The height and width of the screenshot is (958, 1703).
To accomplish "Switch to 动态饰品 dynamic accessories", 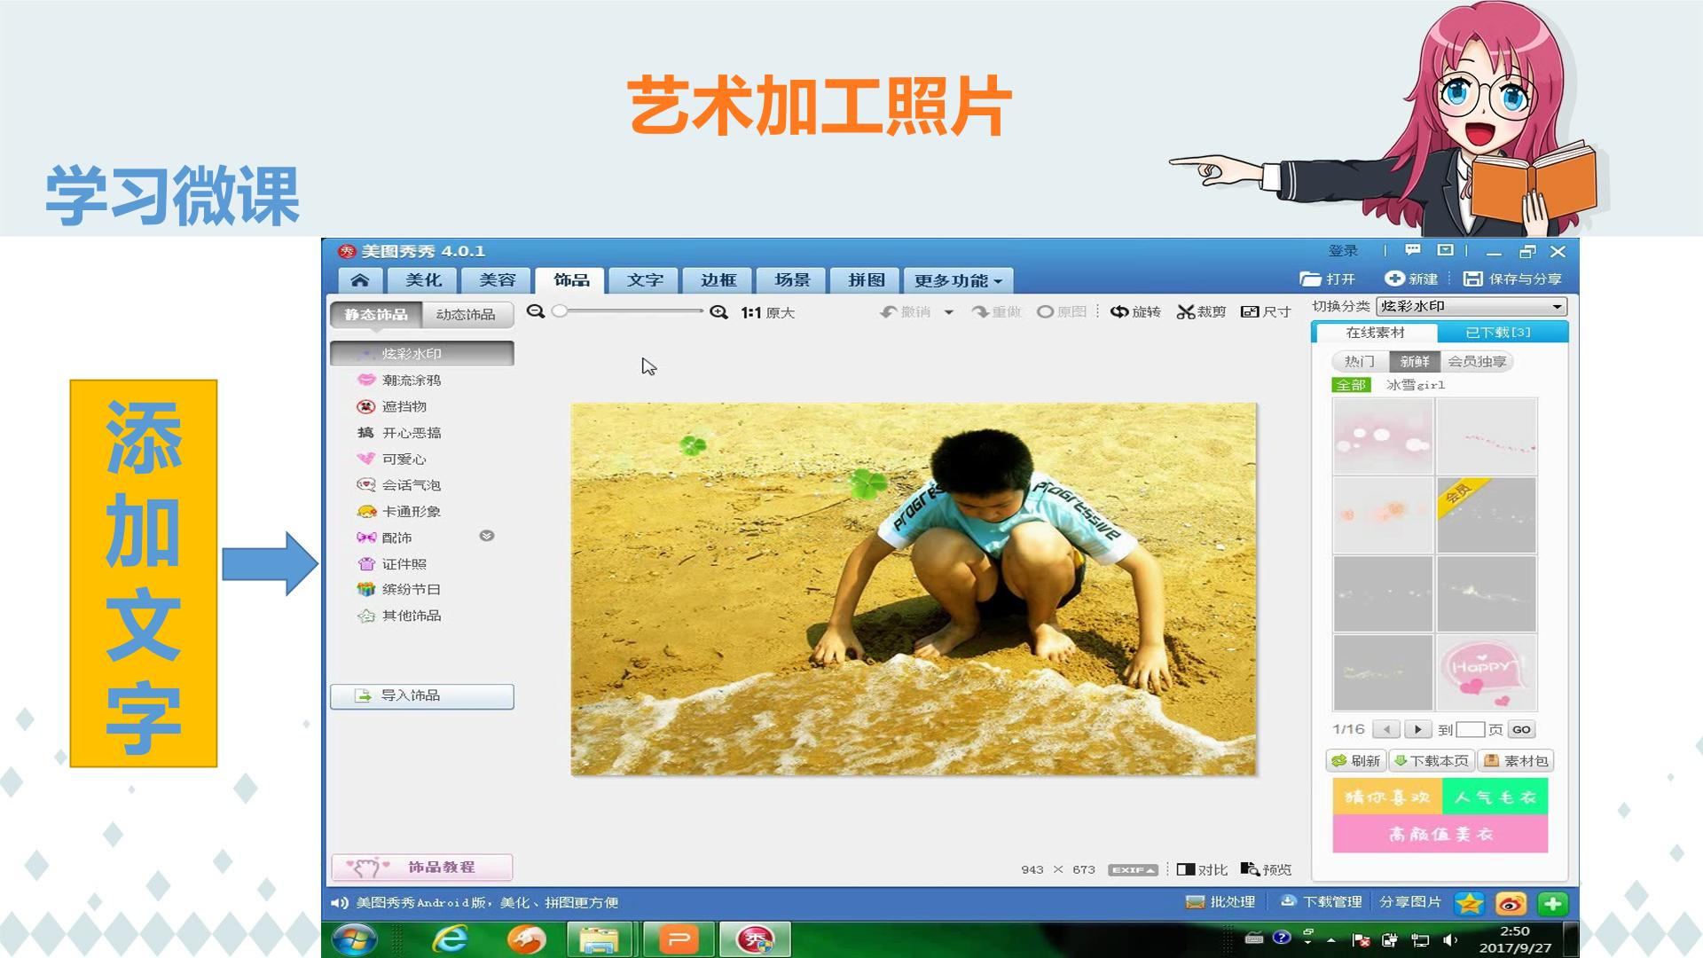I will tap(466, 315).
